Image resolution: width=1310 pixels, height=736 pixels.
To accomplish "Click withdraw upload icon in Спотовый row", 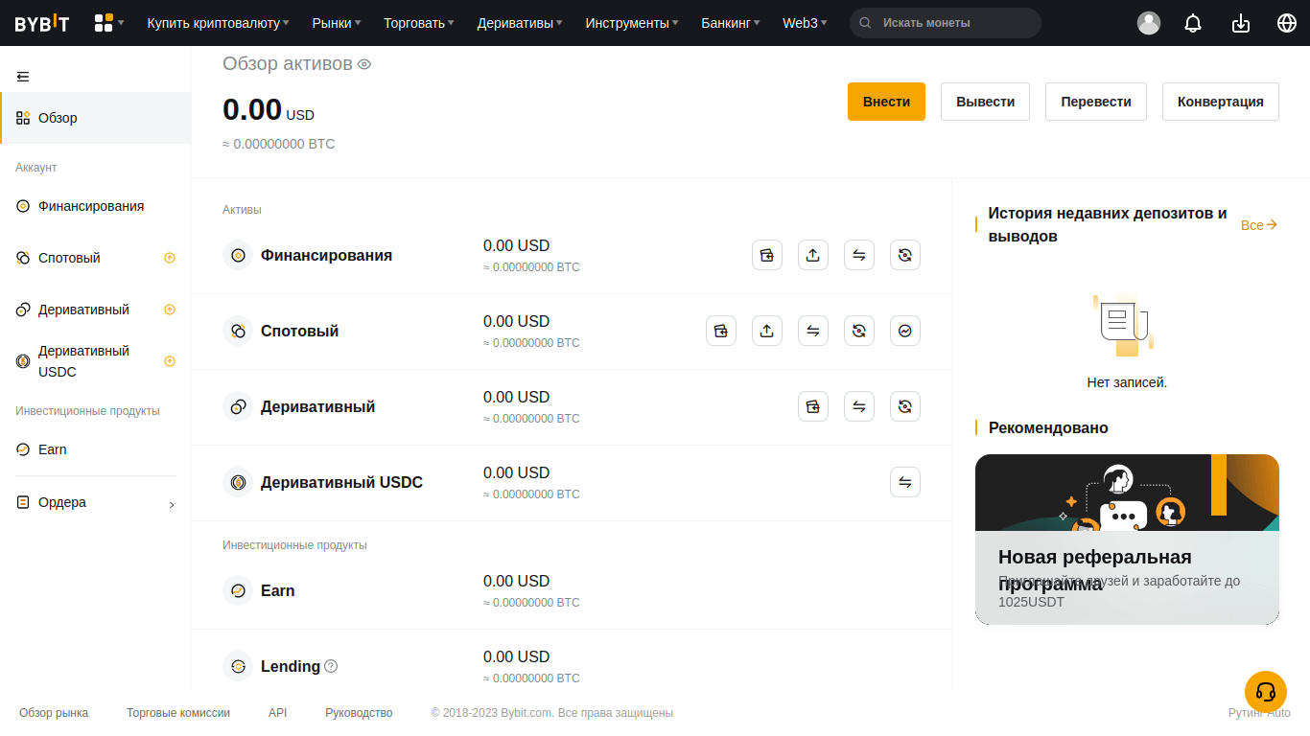I will click(x=766, y=331).
